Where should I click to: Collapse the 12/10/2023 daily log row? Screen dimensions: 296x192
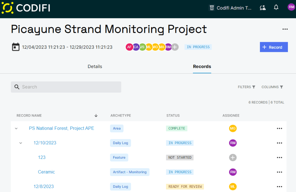point(21,143)
